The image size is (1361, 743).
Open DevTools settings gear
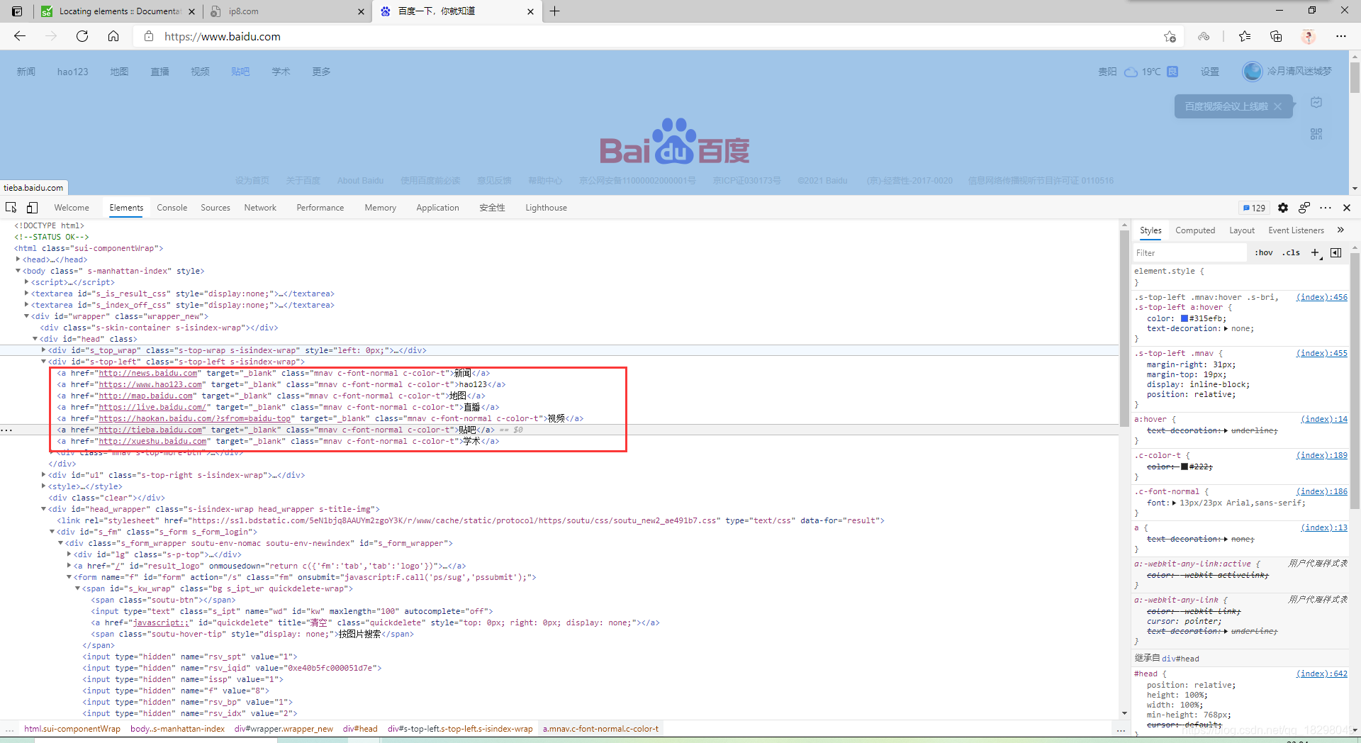[x=1283, y=208]
